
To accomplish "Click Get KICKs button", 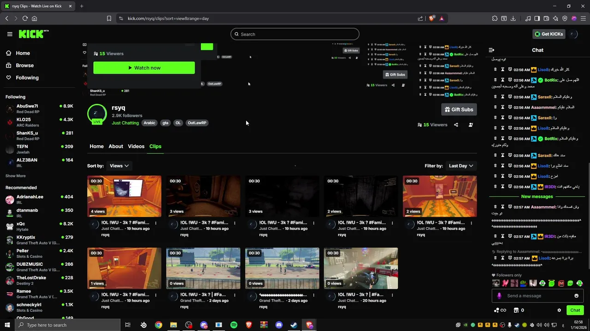I will pyautogui.click(x=549, y=34).
